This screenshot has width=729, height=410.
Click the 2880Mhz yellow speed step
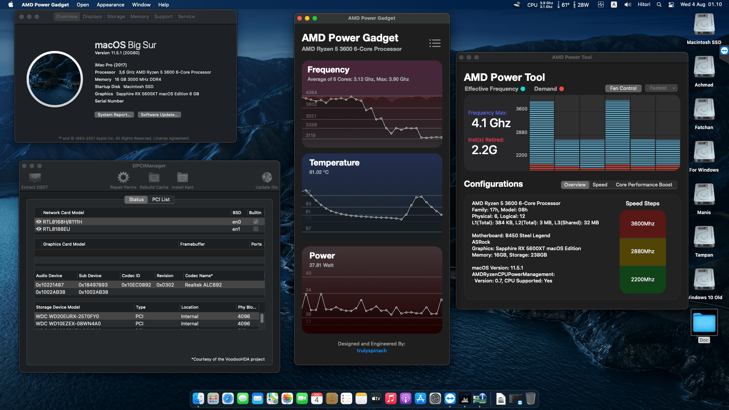642,251
